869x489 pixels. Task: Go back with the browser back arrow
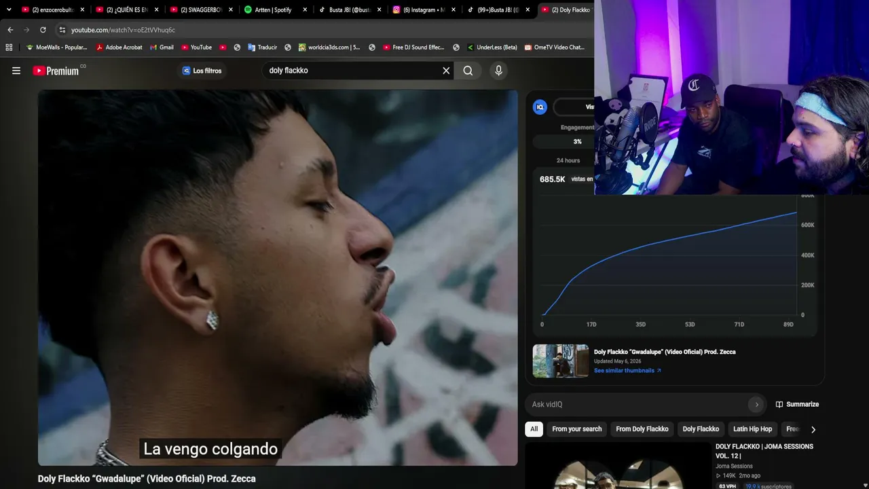[10, 30]
